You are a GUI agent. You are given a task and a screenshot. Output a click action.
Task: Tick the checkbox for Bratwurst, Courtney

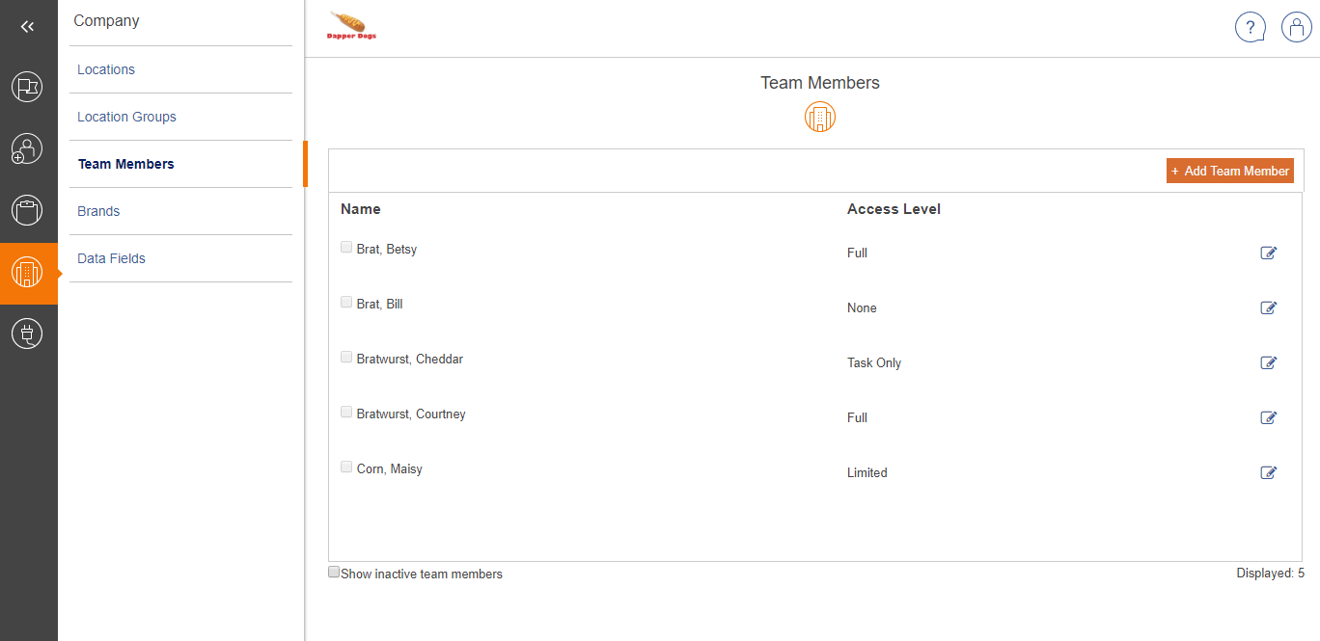tap(346, 413)
